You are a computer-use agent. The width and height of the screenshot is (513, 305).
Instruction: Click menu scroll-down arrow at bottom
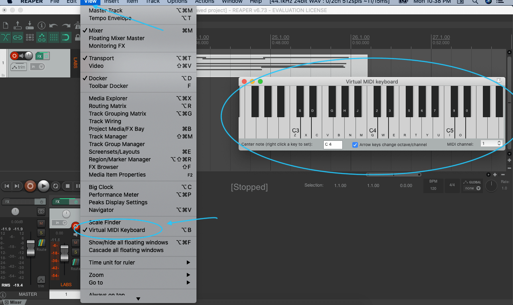[x=138, y=299]
